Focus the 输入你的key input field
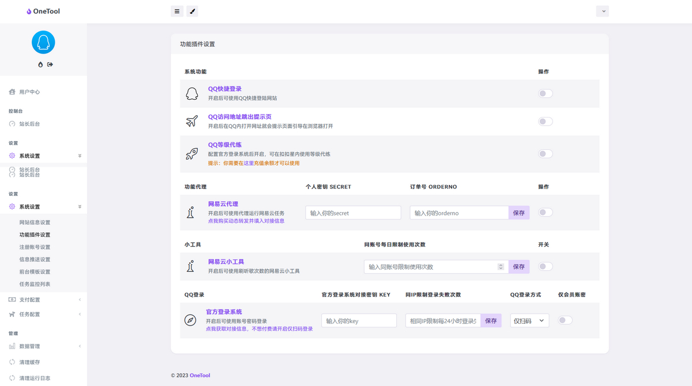The height and width of the screenshot is (386, 692). click(359, 321)
